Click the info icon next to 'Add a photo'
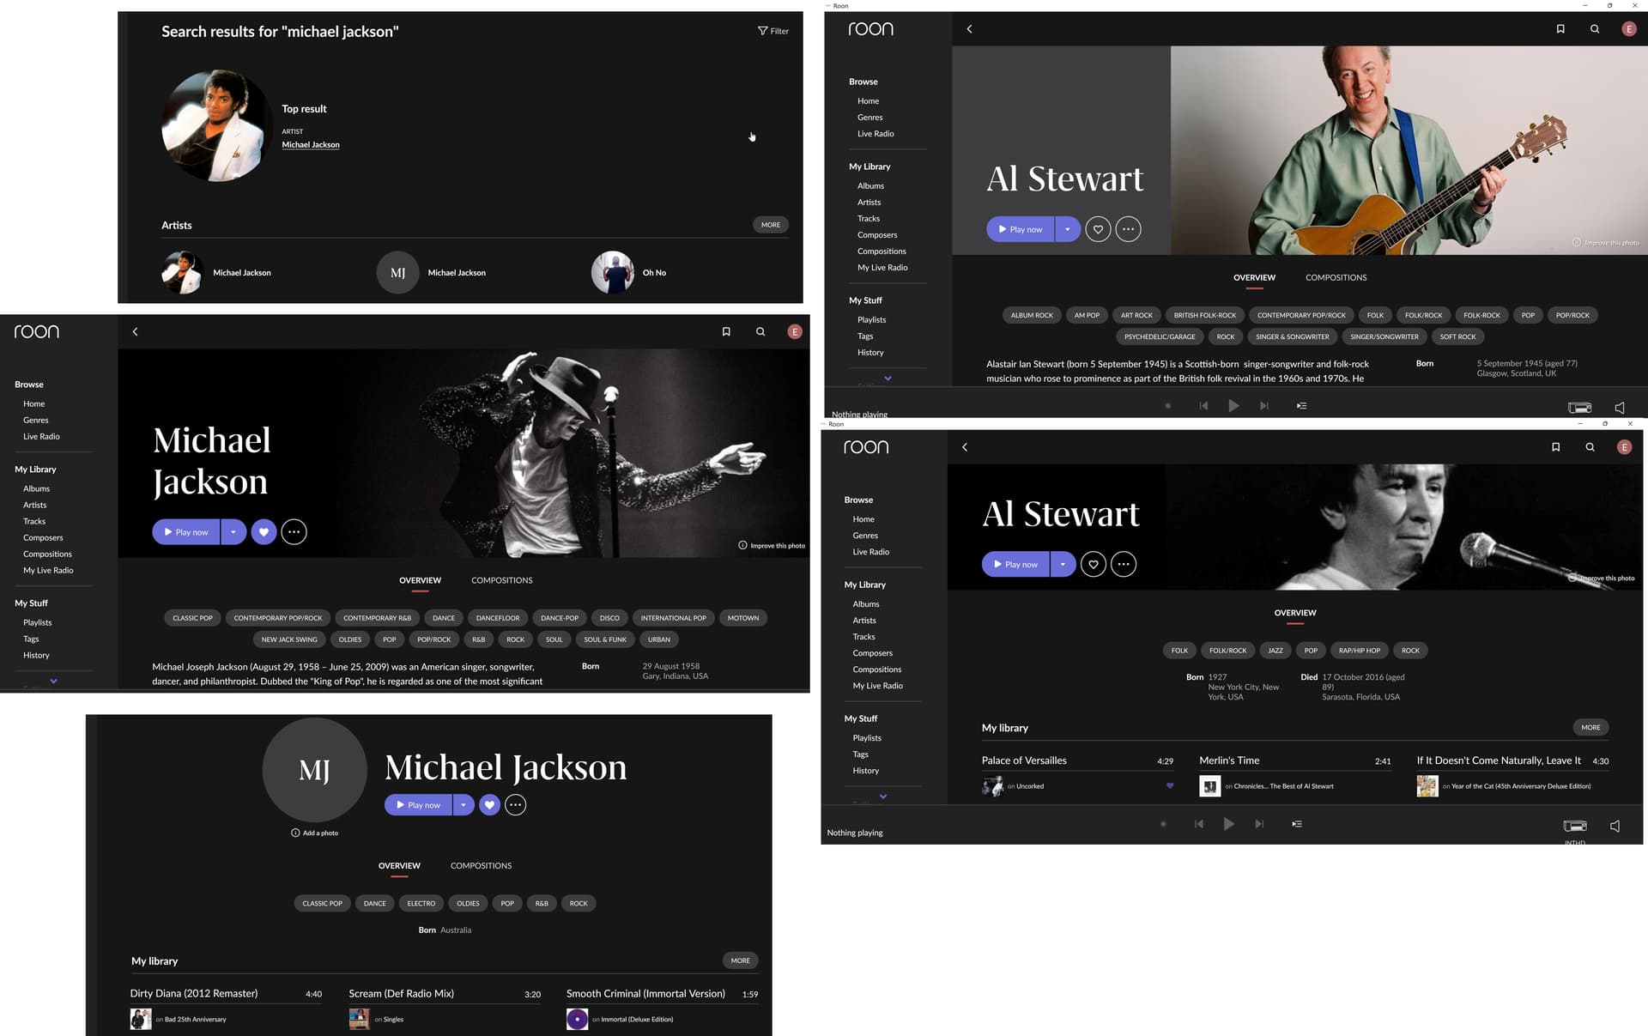 (295, 833)
